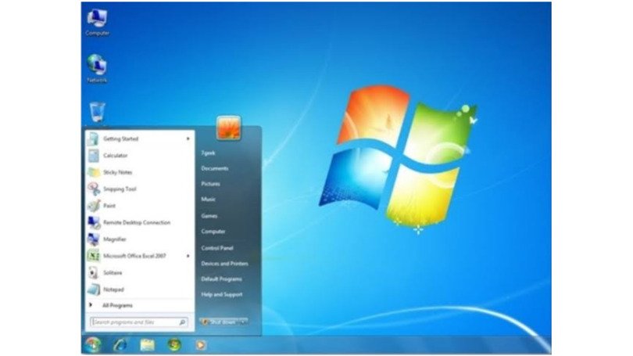Screen dimensions: 633x356
Task: Open Windows Media Player from taskbar
Action: [x=201, y=345]
